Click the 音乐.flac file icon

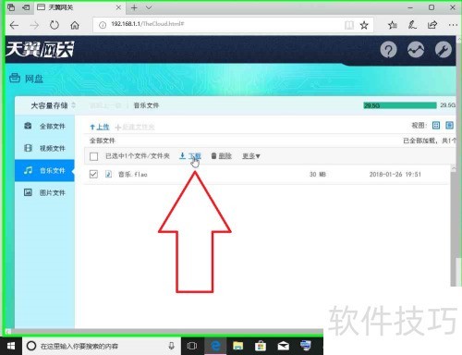108,174
